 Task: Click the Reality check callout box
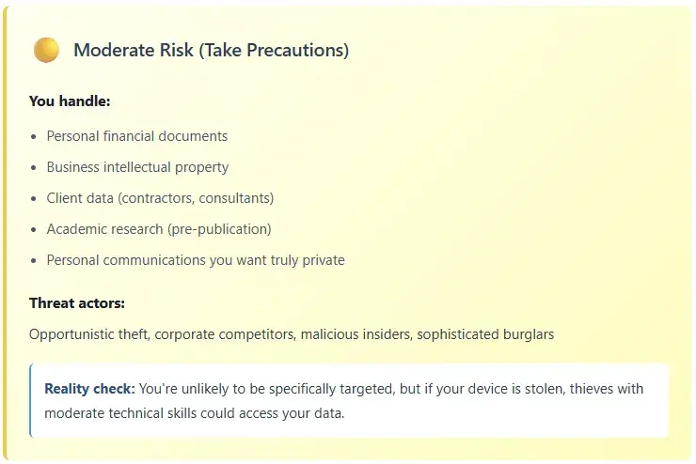click(349, 401)
